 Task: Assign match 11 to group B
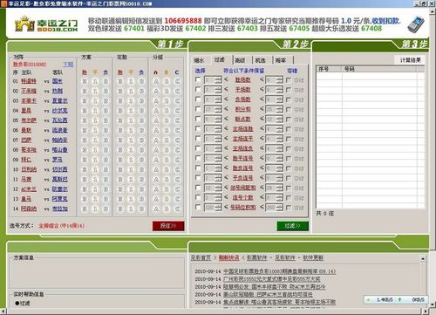(x=167, y=180)
